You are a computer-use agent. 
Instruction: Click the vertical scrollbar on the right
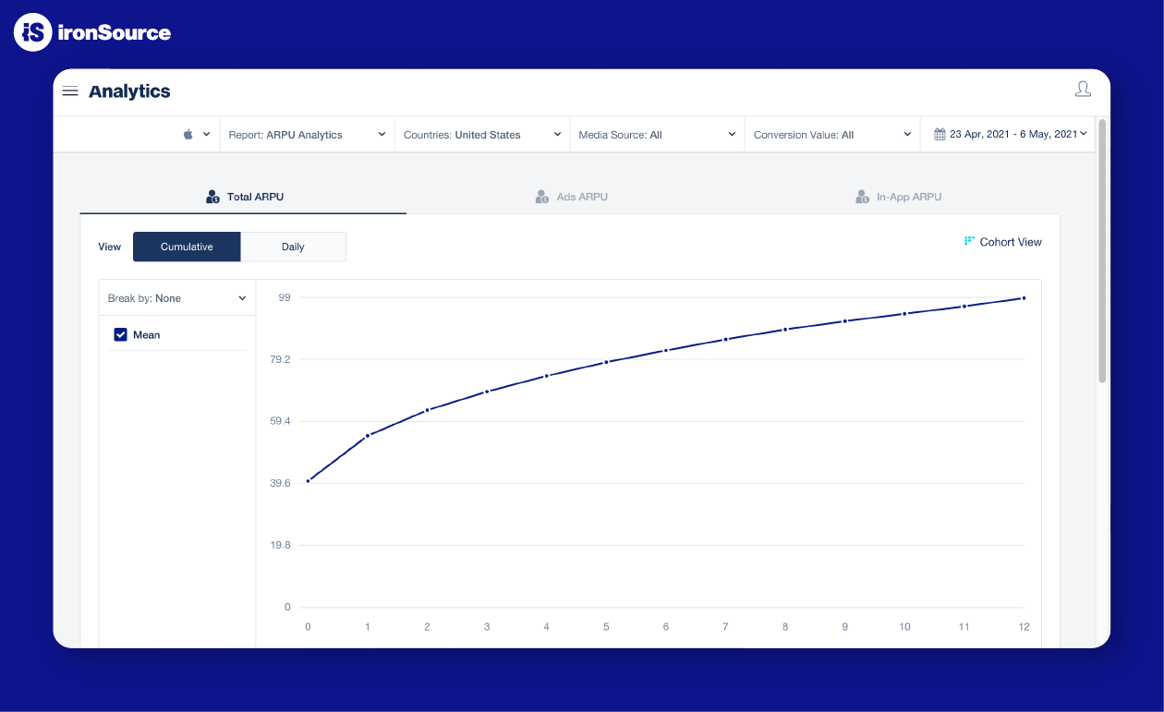(1102, 250)
